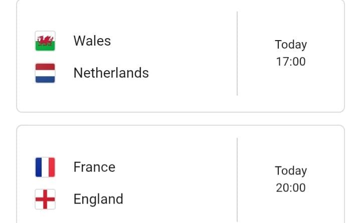Click the green stripe of the Wales flag

tap(45, 46)
